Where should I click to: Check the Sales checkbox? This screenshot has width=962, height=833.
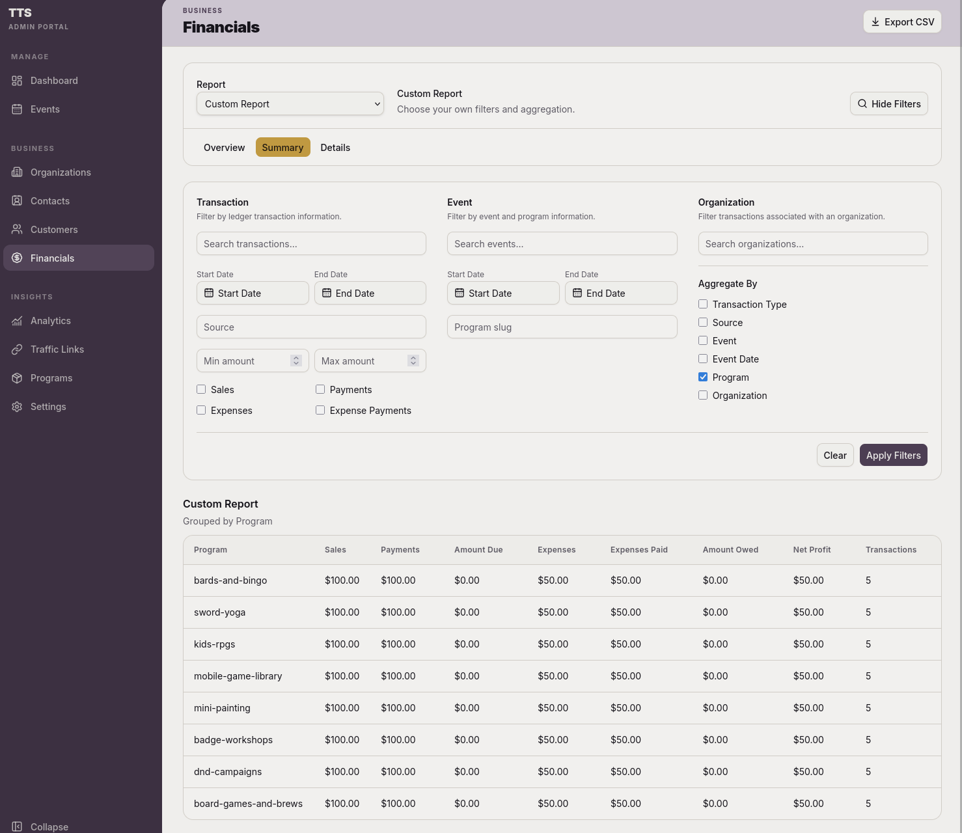[x=201, y=389]
